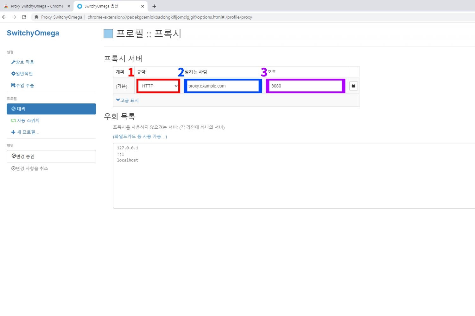Open 수입 수출 import/export page

click(22, 85)
